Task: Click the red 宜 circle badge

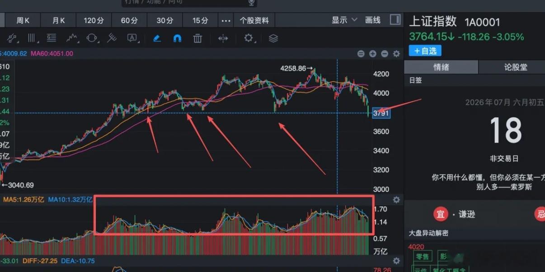Action: click(x=441, y=214)
